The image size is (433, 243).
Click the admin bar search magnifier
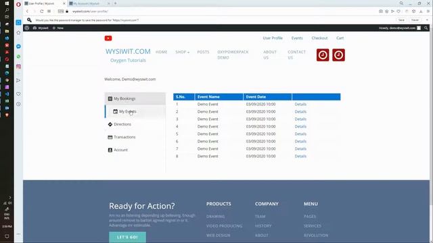click(x=426, y=28)
